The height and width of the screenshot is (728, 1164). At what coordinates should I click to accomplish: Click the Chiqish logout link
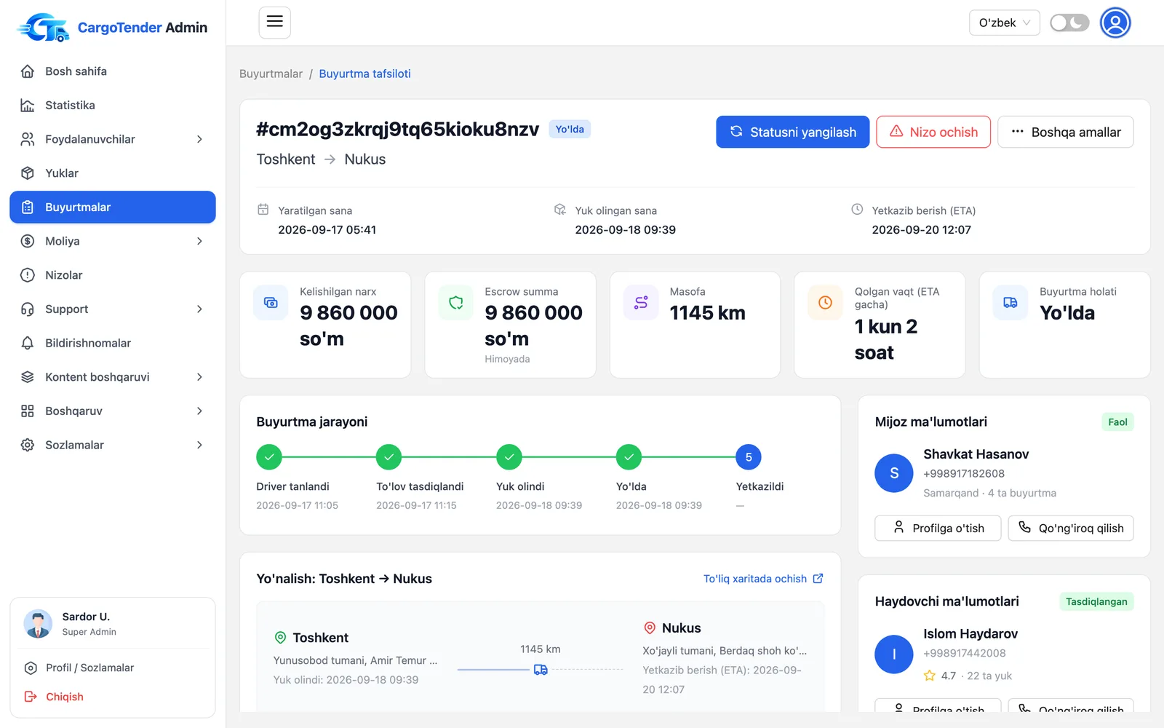point(55,697)
